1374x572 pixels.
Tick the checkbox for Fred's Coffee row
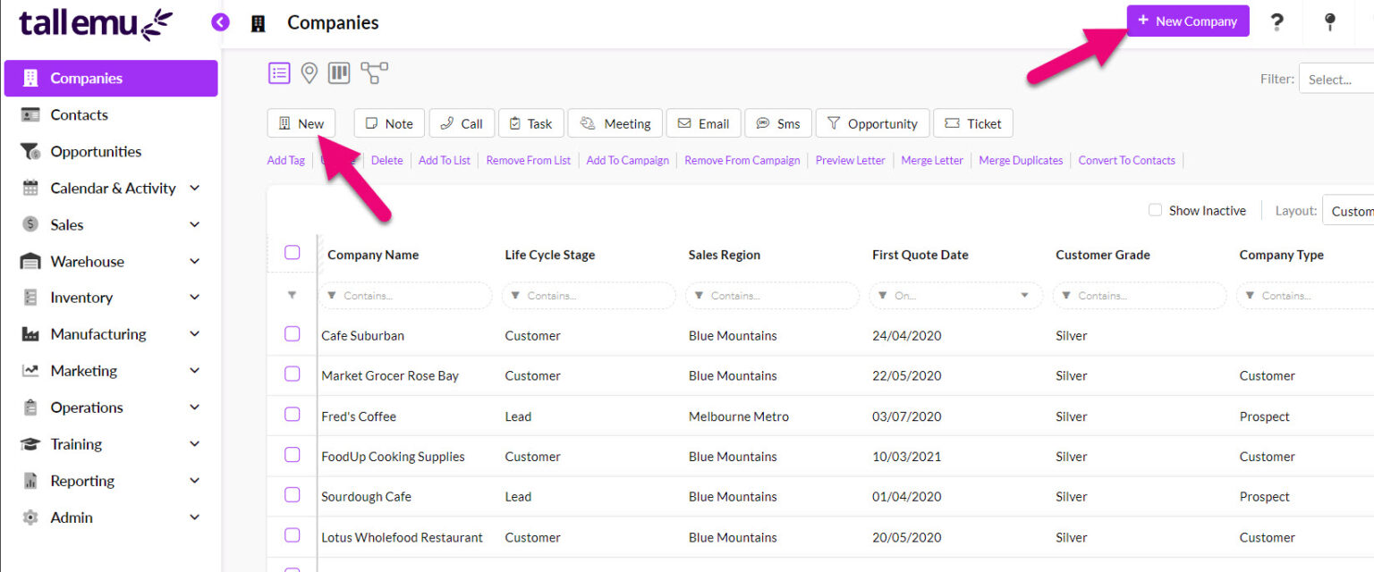pos(292,416)
